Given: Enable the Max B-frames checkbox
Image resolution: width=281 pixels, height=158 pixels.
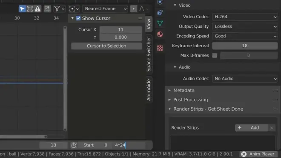Looking at the screenshot, I should [215, 55].
